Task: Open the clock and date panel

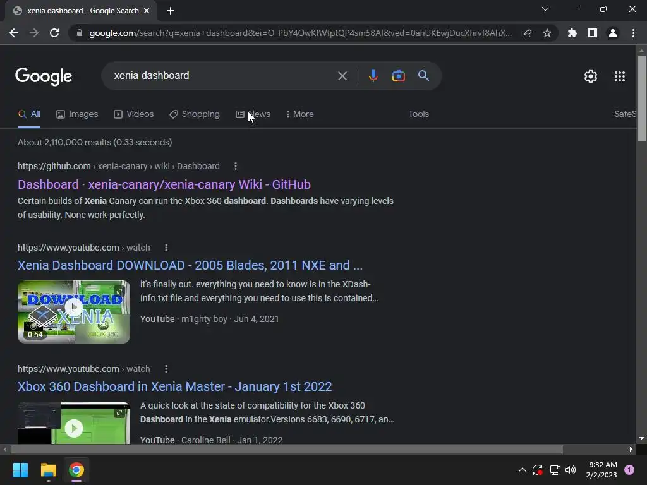Action: 602,470
